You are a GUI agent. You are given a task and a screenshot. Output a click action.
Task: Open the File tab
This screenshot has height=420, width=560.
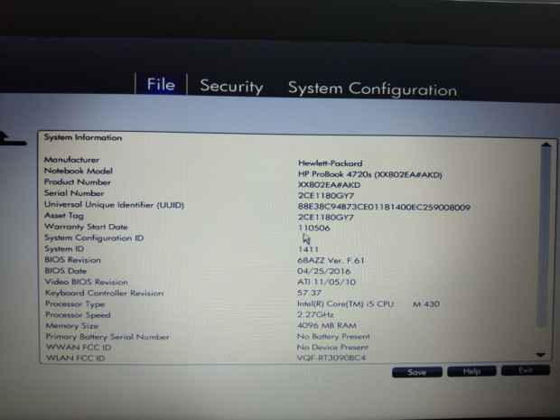tap(161, 85)
